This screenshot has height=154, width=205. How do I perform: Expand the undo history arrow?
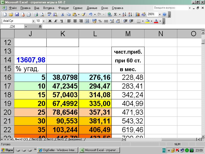(x=95, y=14)
